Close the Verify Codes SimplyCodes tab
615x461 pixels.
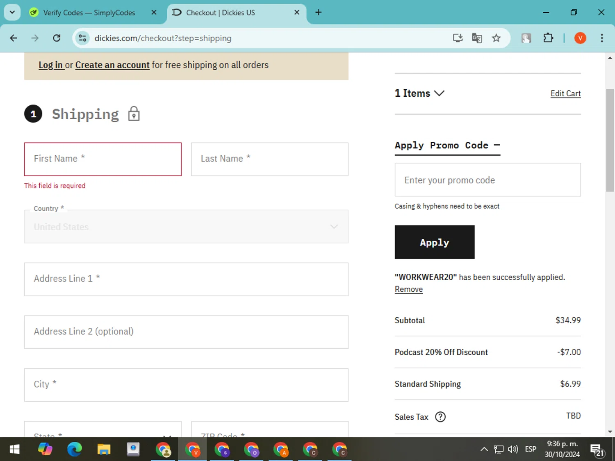click(154, 12)
